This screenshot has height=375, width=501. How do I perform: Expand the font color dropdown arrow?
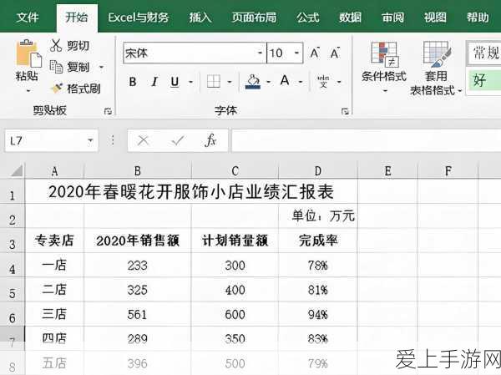[x=301, y=82]
